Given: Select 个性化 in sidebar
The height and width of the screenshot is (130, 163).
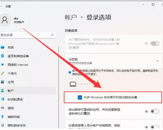Looking at the screenshot, I should (x=28, y=73).
